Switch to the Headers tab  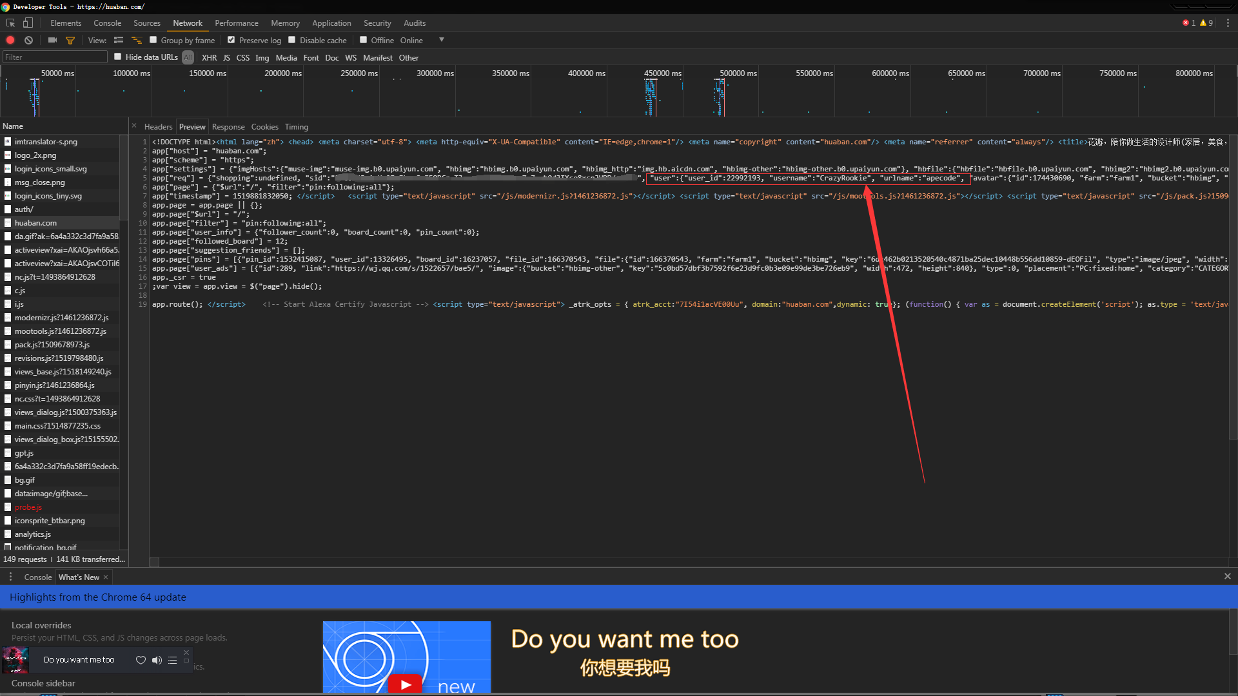pyautogui.click(x=158, y=127)
